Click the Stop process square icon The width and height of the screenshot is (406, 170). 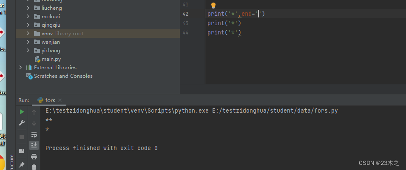22,137
